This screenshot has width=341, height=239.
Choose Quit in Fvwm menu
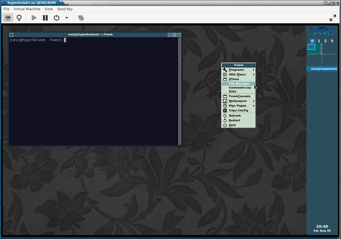[x=239, y=125]
